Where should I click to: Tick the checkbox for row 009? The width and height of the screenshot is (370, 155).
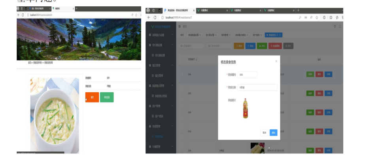click(x=182, y=112)
